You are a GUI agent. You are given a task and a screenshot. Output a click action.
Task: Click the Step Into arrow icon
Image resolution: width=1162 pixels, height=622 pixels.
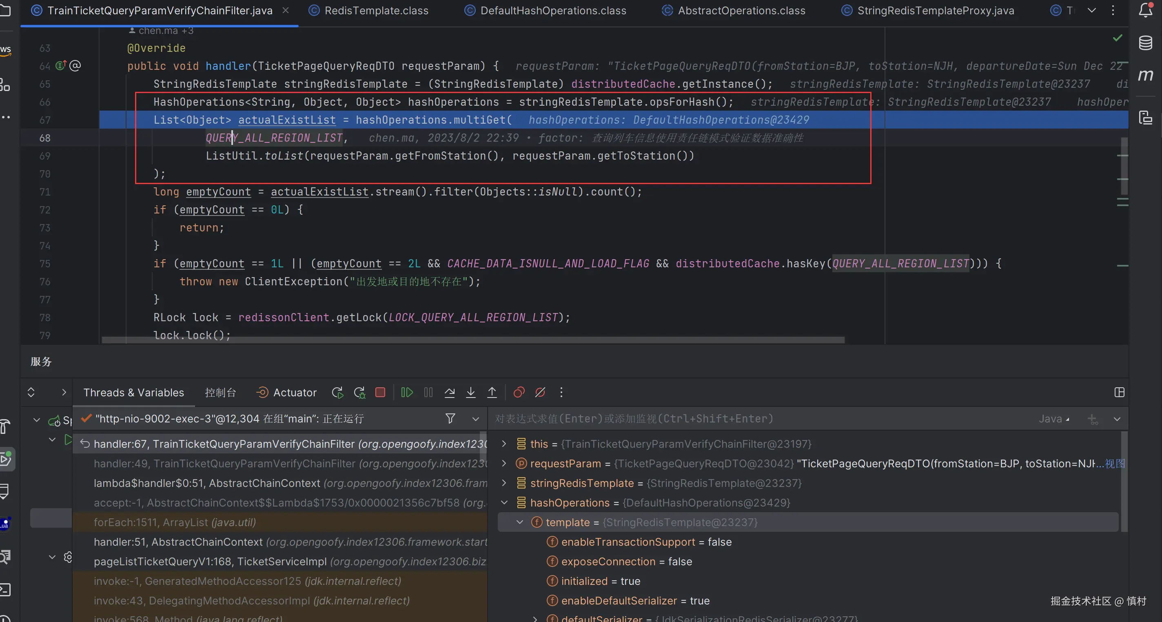[470, 392]
